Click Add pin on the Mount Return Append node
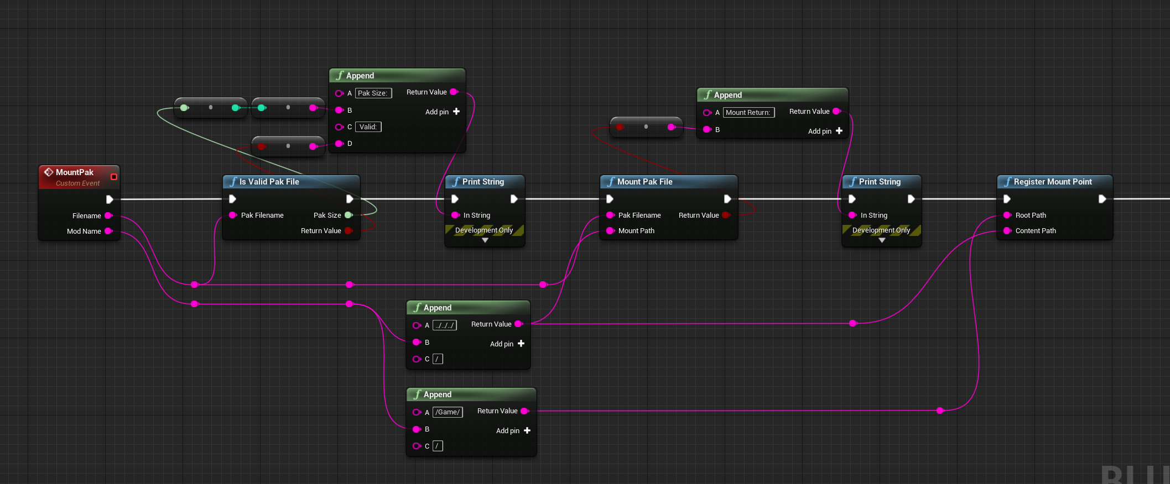This screenshot has height=484, width=1170. pyautogui.click(x=825, y=131)
